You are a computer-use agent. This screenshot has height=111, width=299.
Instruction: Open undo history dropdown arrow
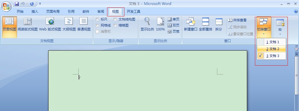26,4
